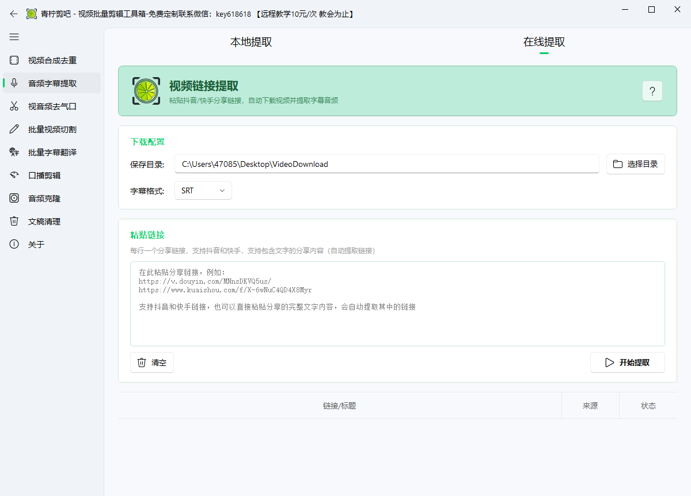This screenshot has width=691, height=496.
Task: Switch to the 本地提取 tab
Action: (x=252, y=42)
